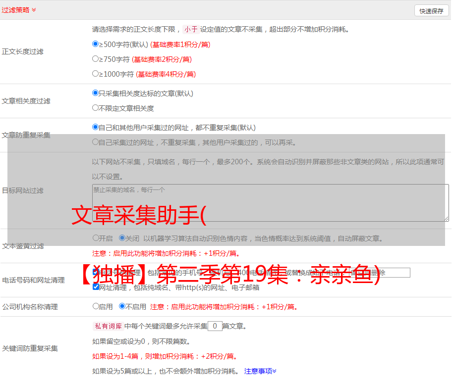Viewport: 452px width, 380px height.
Task: Click the 私有词库 tag
Action: pos(109,326)
